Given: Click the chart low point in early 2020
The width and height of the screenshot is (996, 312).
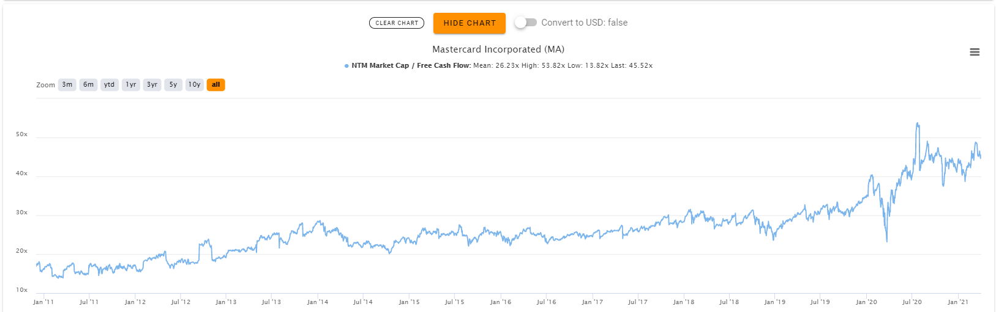Looking at the screenshot, I should pyautogui.click(x=886, y=241).
